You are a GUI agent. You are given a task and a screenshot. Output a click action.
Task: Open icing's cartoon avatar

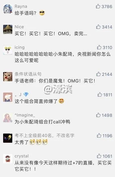click(8, 50)
